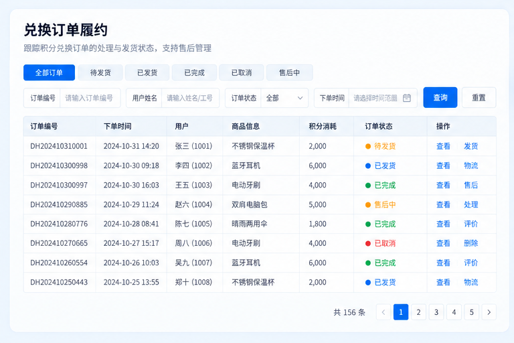The height and width of the screenshot is (343, 514).
Task: Click the 赵六 (1004) user cell
Action: point(193,204)
